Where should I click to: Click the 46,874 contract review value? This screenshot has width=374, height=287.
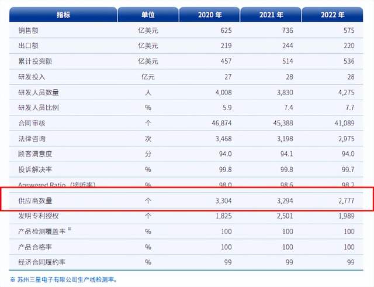tap(221, 123)
